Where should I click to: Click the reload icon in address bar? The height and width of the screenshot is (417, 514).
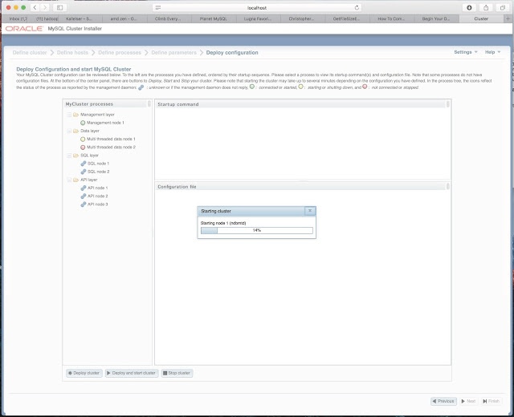click(357, 7)
